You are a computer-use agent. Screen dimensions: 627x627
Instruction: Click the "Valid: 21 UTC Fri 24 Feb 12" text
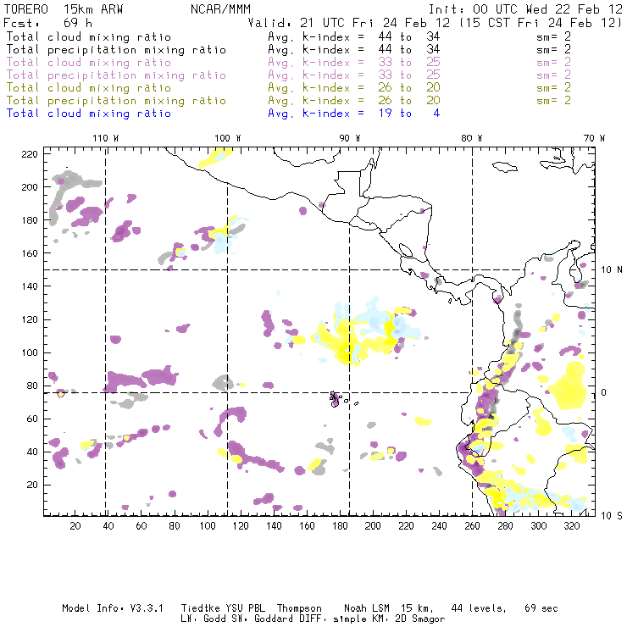point(349,22)
